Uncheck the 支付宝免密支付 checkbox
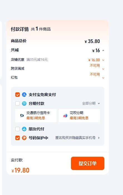123x195 pixels. pyautogui.click(x=18, y=95)
